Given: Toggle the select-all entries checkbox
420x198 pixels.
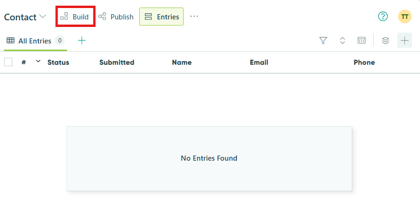Looking at the screenshot, I should click(x=8, y=62).
